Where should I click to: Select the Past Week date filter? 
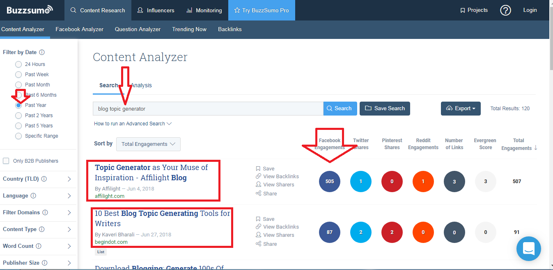(18, 75)
